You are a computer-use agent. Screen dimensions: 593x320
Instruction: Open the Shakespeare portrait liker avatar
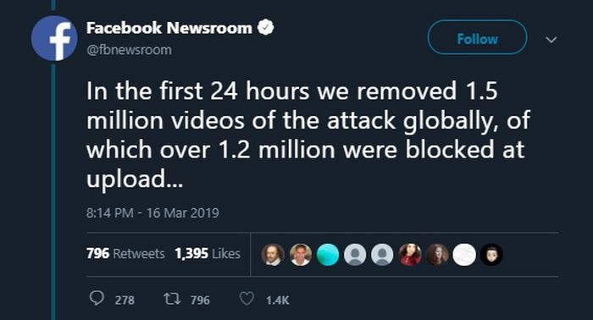[273, 255]
